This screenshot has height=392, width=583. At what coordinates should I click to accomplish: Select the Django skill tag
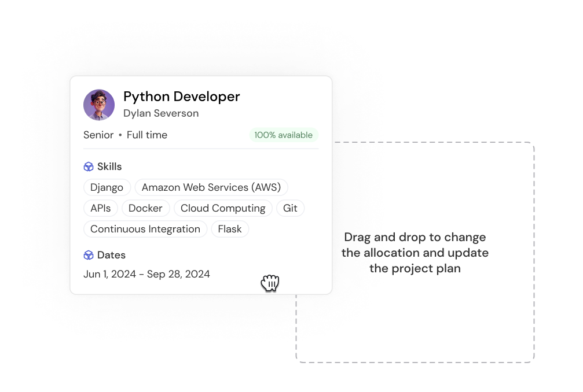tap(107, 187)
